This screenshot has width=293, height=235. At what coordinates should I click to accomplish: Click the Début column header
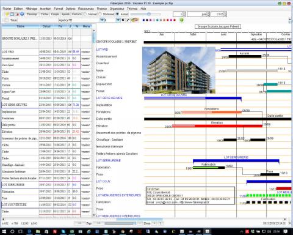(46, 26)
